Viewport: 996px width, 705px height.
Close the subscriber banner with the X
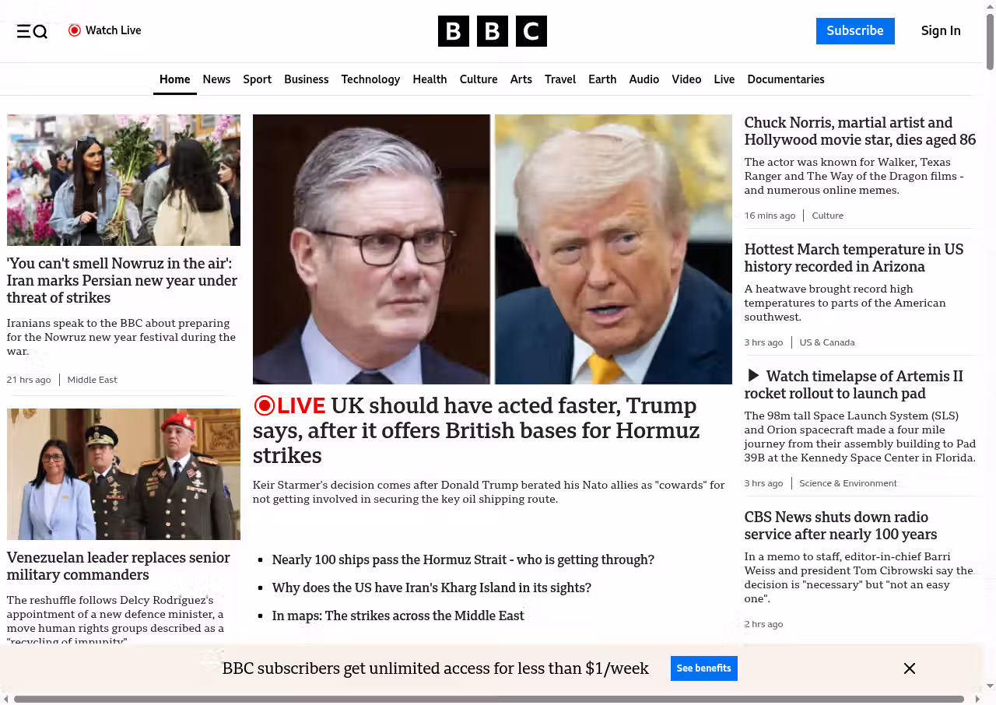tap(910, 668)
